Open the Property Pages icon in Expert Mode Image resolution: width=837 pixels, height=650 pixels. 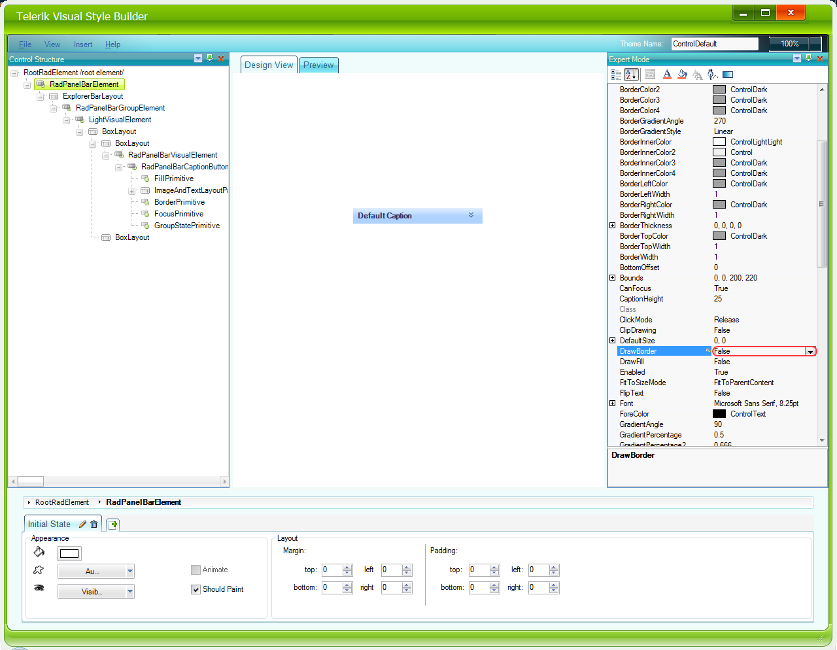[x=650, y=75]
